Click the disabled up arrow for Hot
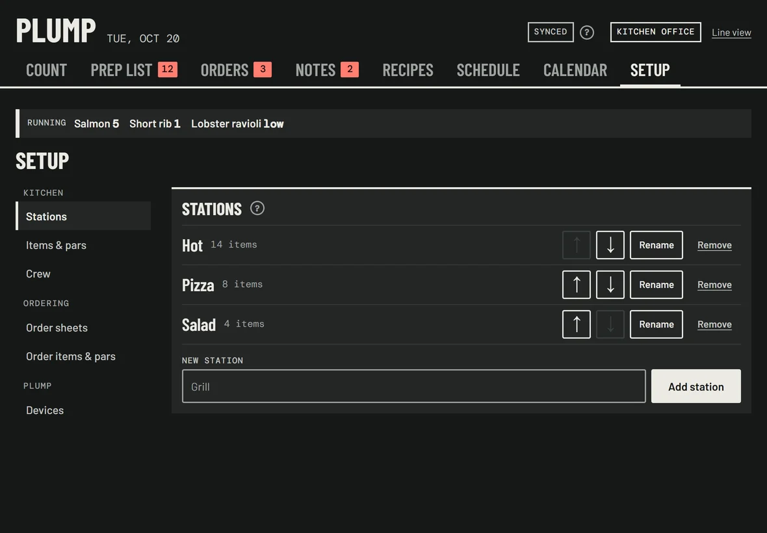767x533 pixels. tap(577, 245)
